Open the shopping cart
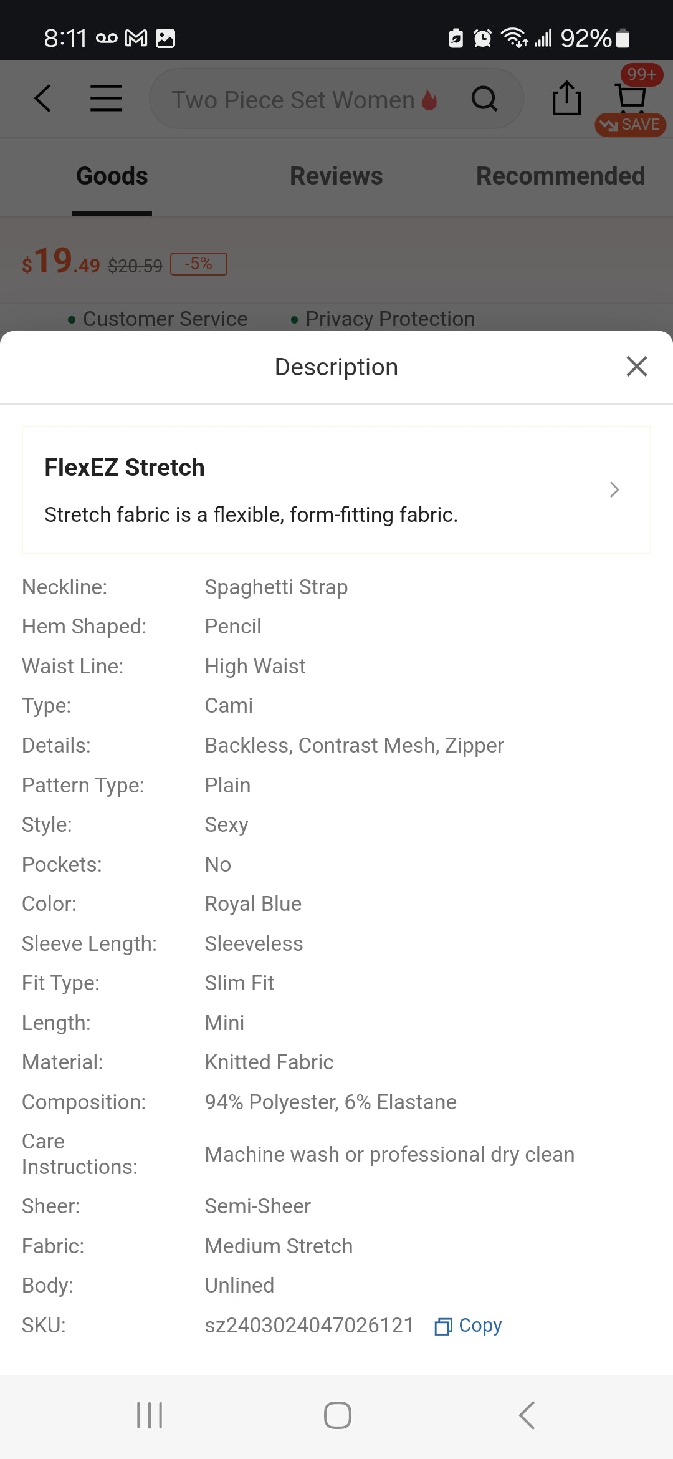This screenshot has width=673, height=1459. point(631,95)
